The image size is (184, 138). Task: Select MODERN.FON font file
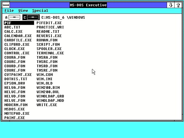[16, 105]
